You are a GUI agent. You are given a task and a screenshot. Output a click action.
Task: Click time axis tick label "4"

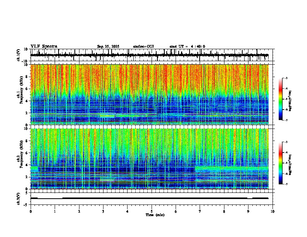(128, 211)
